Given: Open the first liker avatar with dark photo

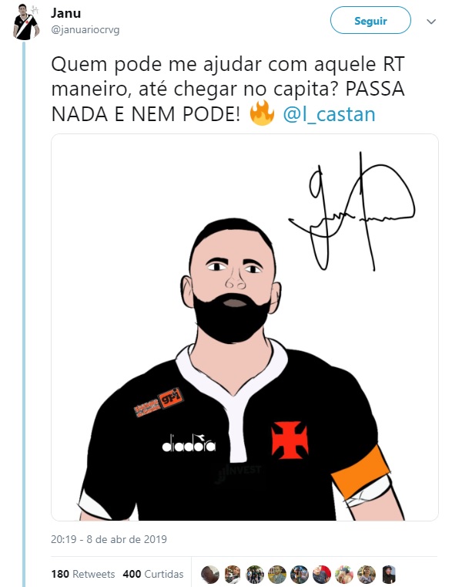Looking at the screenshot, I should point(210,574).
